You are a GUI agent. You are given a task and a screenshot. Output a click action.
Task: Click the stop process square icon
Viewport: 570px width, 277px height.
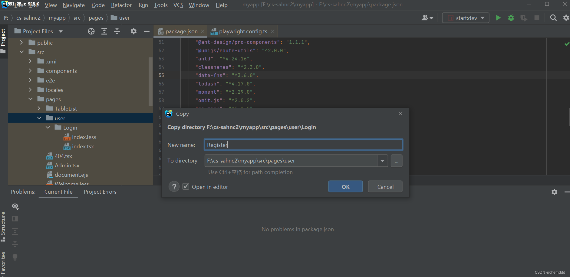click(x=537, y=18)
